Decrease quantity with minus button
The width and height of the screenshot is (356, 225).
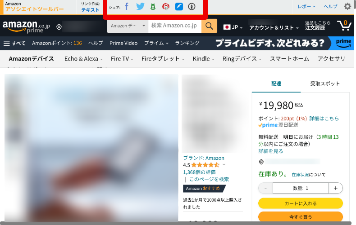coord(265,188)
